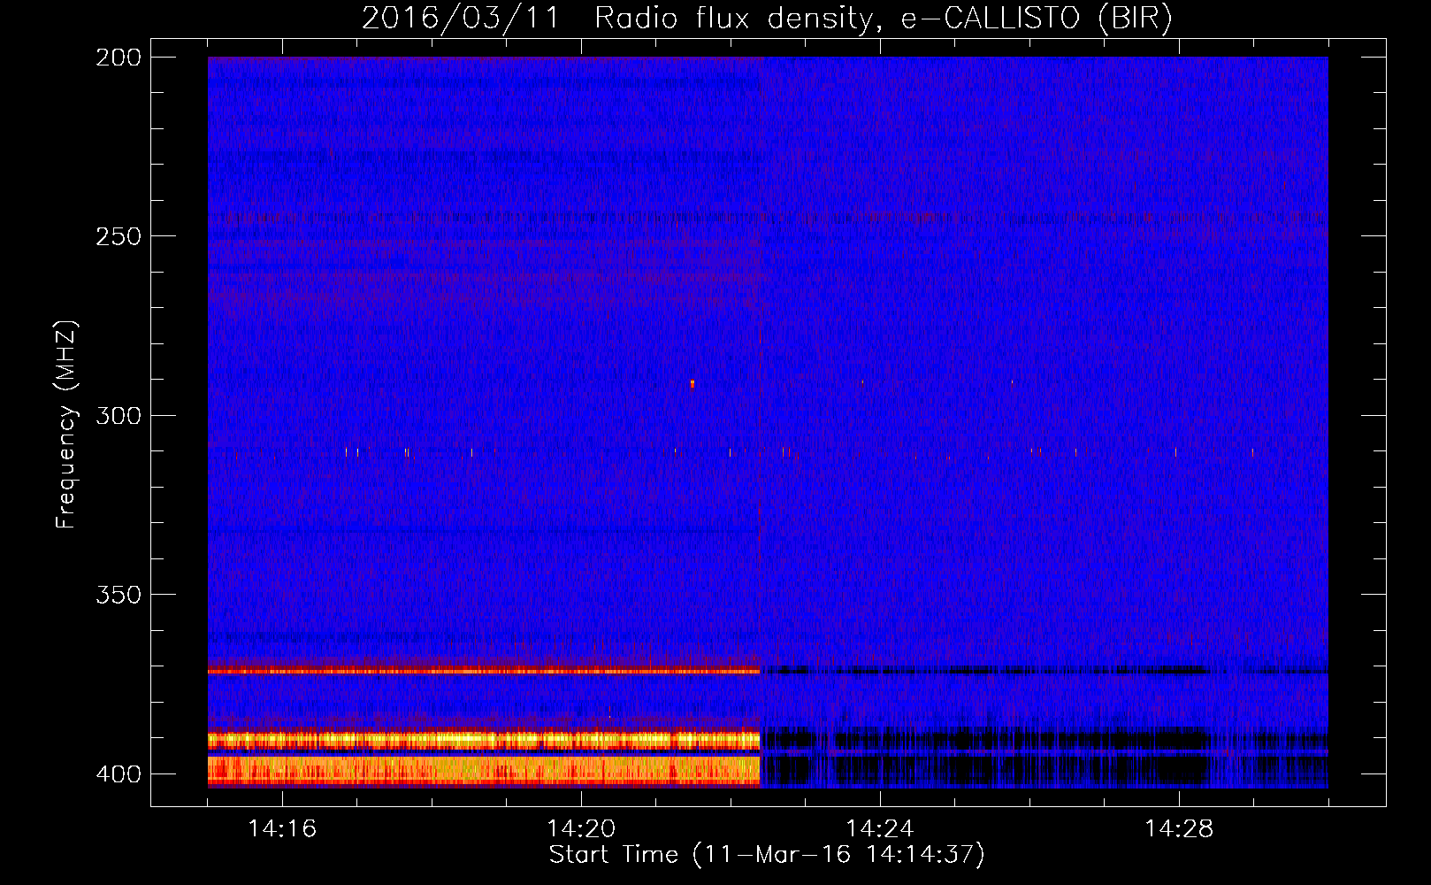
Task: Click the plot title text e-CALLISTO (BIR)
Action: click(1037, 19)
